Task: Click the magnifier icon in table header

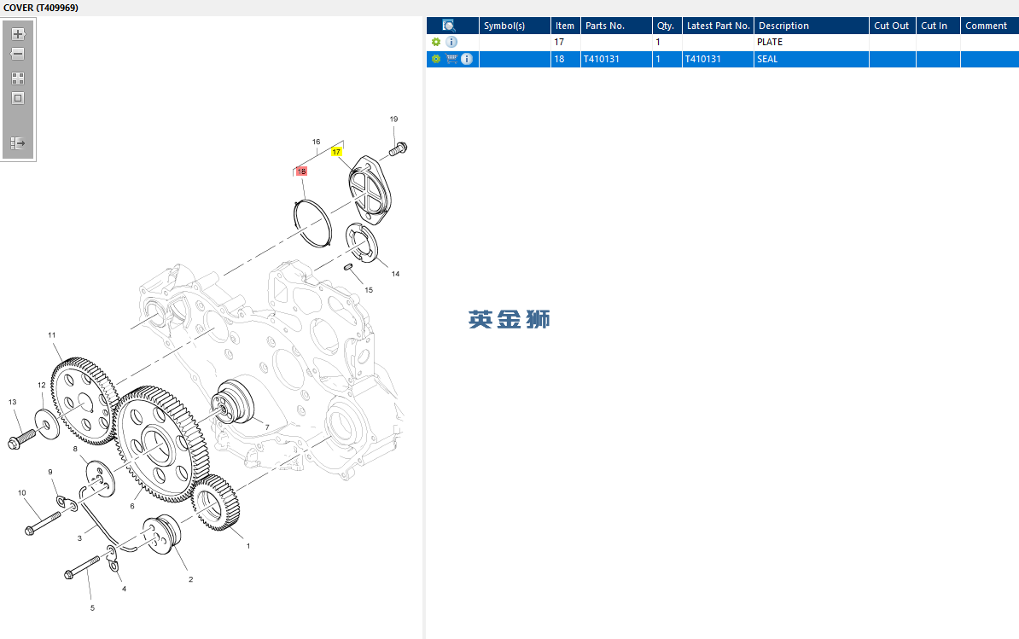Action: [448, 26]
